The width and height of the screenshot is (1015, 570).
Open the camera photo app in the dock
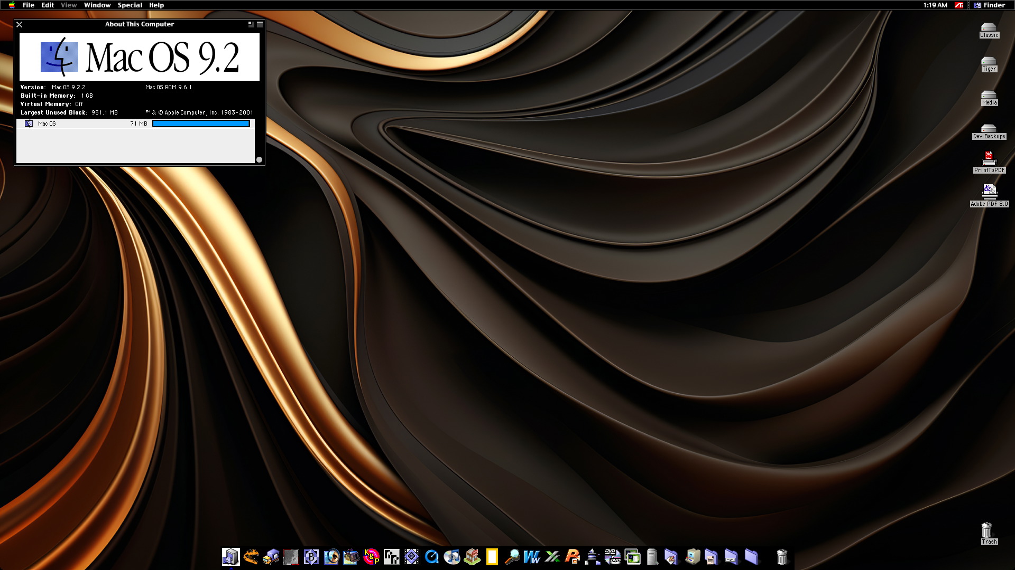point(352,557)
